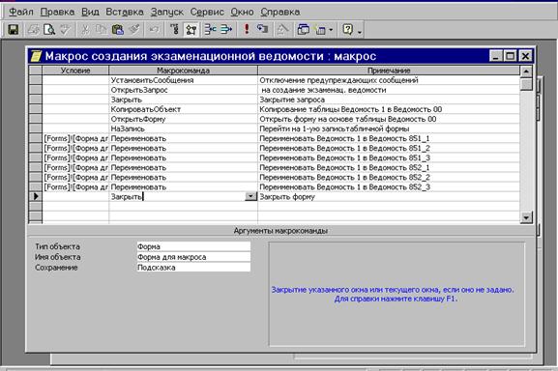The height and width of the screenshot is (371, 558).
Task: Click the grayed Spelling check icon
Action: click(x=65, y=30)
